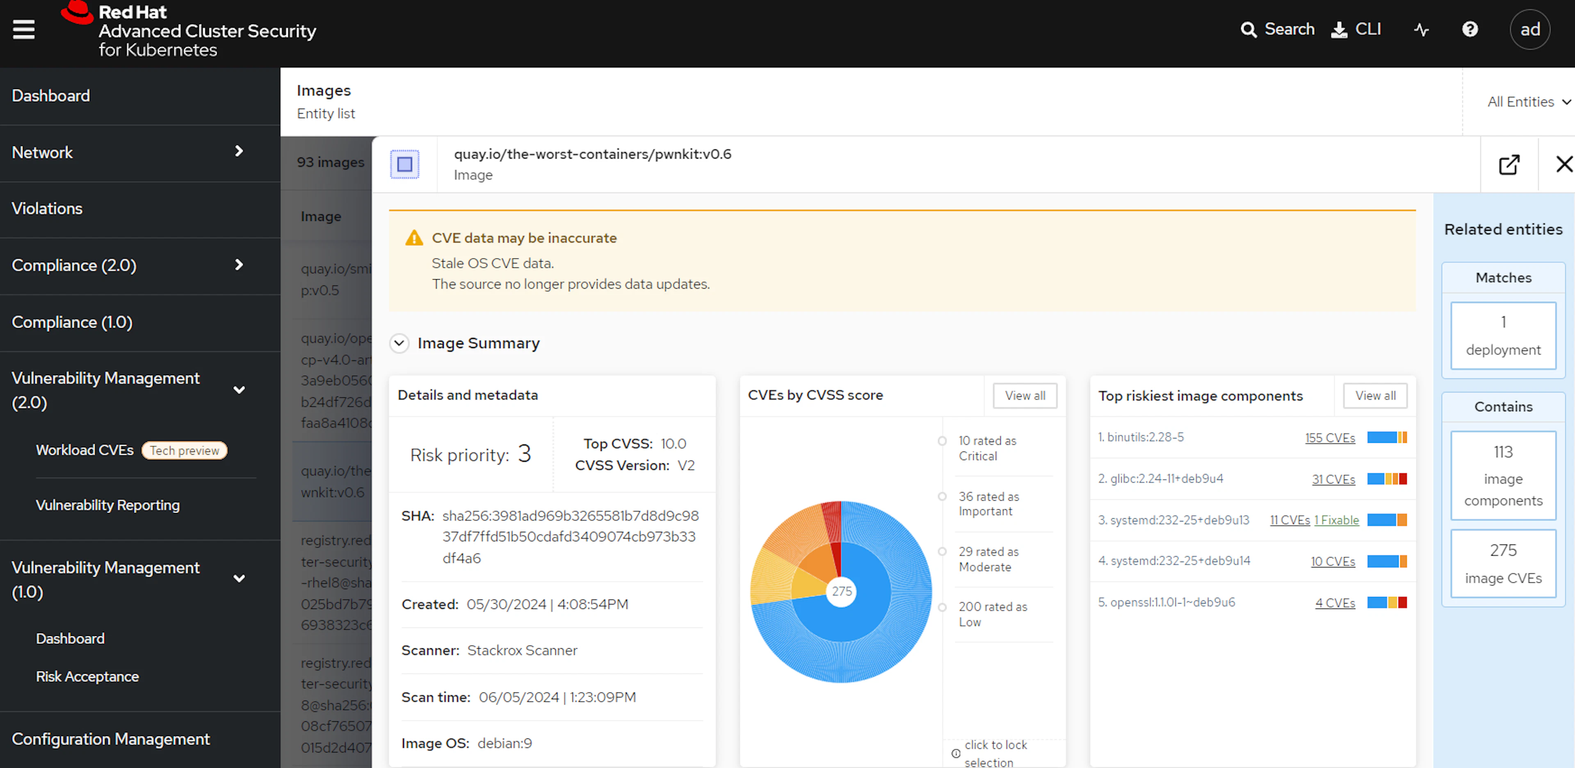1575x768 pixels.
Task: Open Violations in the sidebar
Action: pos(47,209)
